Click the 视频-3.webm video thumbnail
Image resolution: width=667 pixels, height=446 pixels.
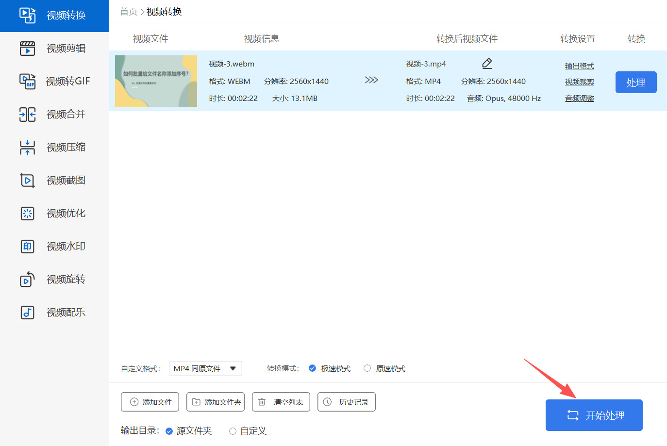[x=156, y=81]
